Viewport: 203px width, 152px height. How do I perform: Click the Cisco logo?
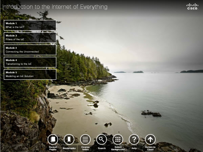192,6
